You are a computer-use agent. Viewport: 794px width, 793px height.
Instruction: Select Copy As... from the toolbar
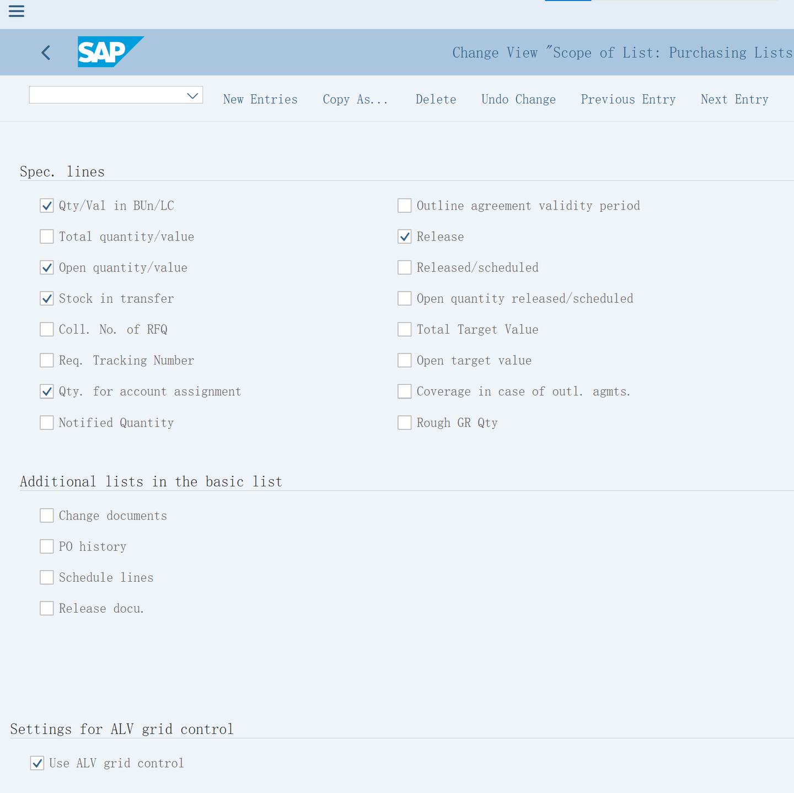355,99
